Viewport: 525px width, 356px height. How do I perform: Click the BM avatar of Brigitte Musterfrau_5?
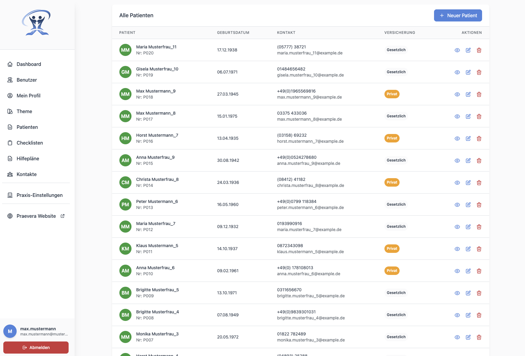pos(125,293)
